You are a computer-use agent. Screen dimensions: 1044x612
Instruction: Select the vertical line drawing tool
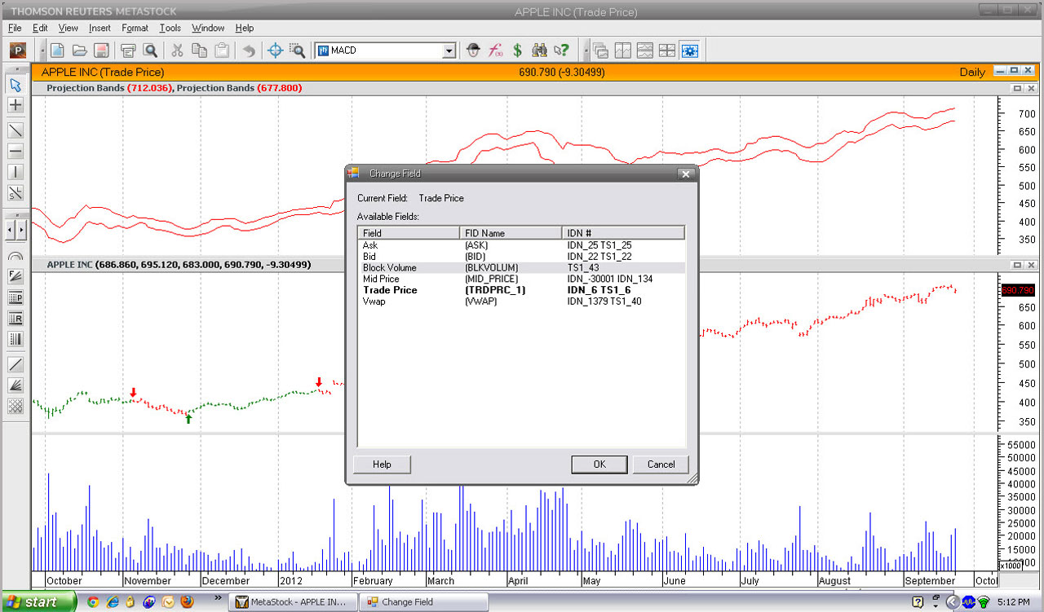(15, 172)
